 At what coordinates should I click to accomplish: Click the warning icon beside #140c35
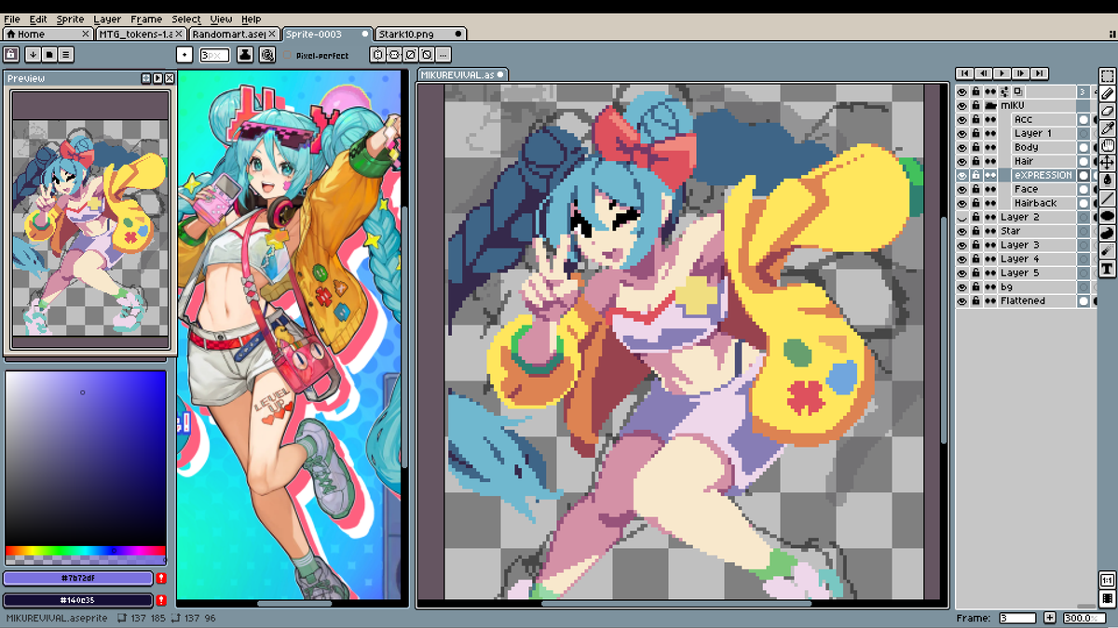161,601
